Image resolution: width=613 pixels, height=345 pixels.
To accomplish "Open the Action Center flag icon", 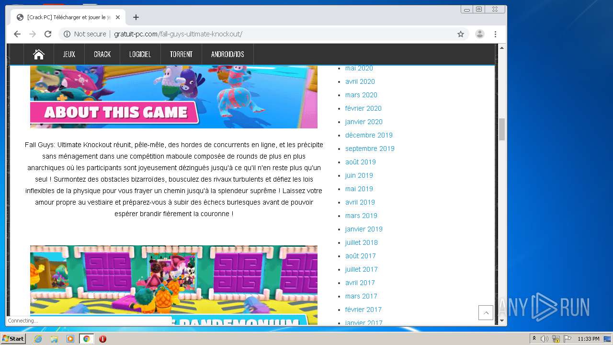I will pyautogui.click(x=568, y=339).
